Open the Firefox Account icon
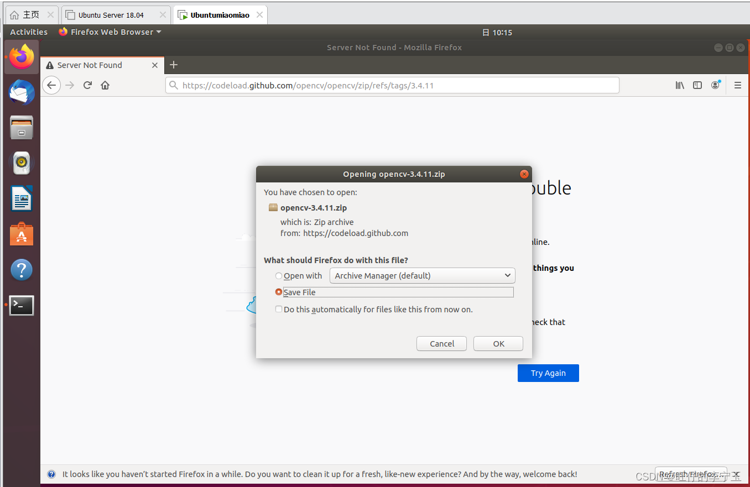This screenshot has height=487, width=750. [716, 85]
